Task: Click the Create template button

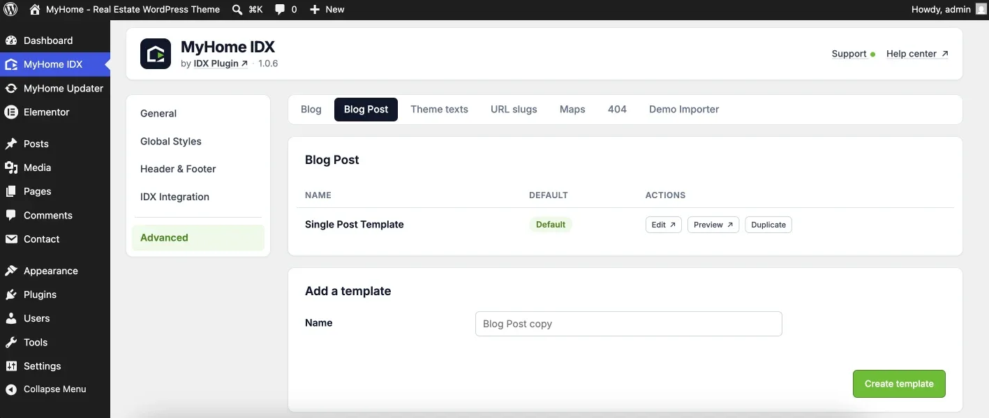Action: [899, 384]
